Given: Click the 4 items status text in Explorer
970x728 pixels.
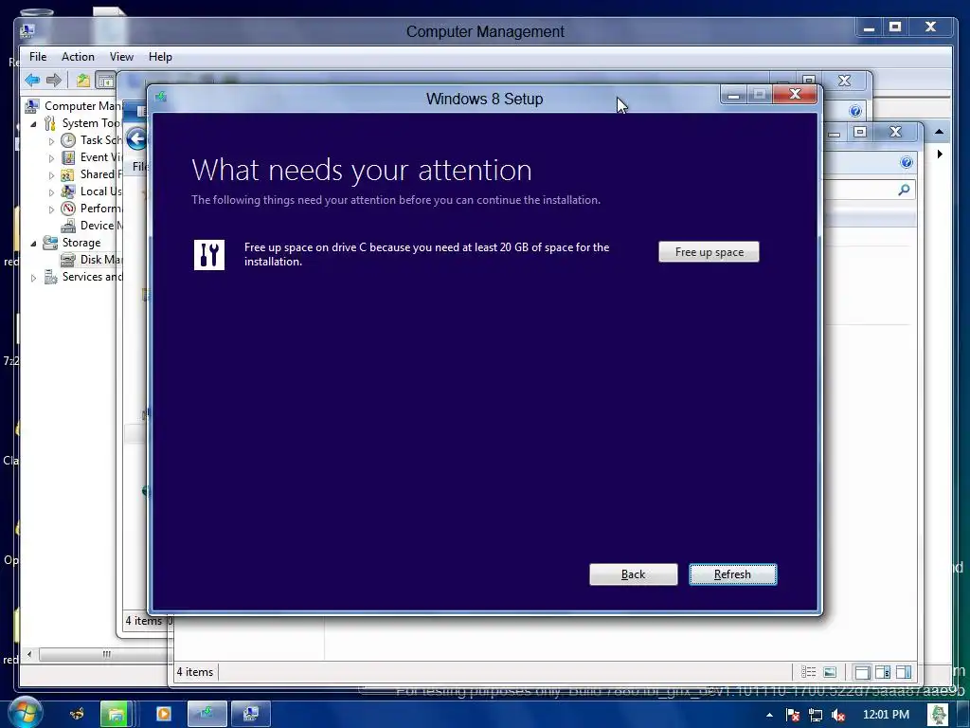Looking at the screenshot, I should point(195,672).
